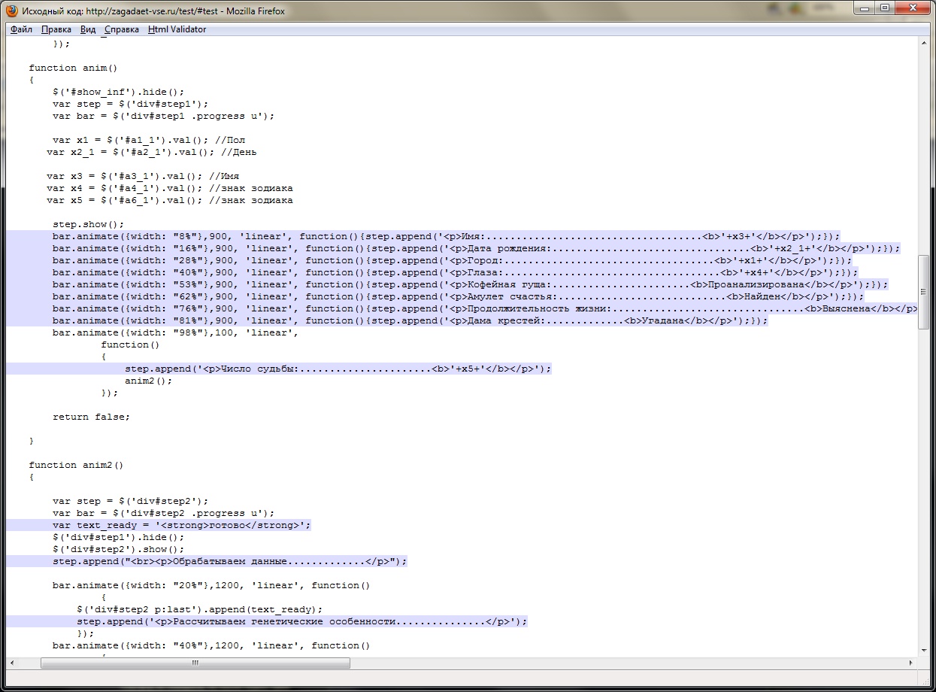Click the line "$('div#step2').show();"
Viewport: 936px width, 692px height.
click(119, 549)
